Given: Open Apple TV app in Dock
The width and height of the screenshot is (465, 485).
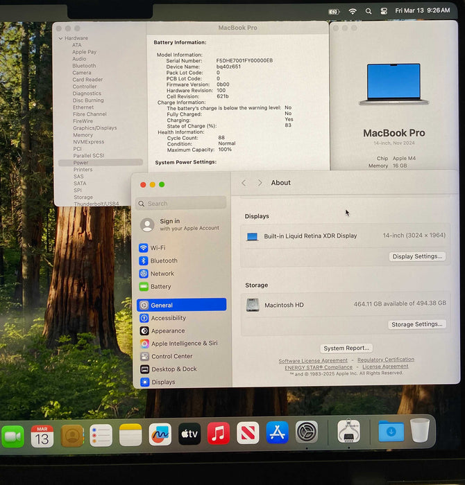Looking at the screenshot, I should pos(189,434).
